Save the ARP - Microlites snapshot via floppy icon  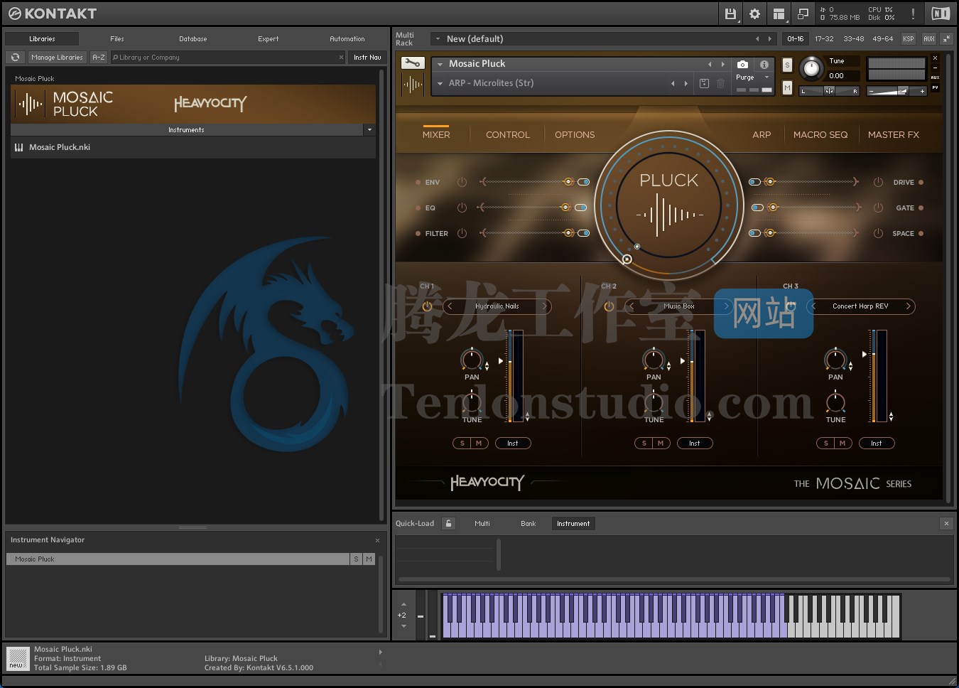tap(703, 83)
